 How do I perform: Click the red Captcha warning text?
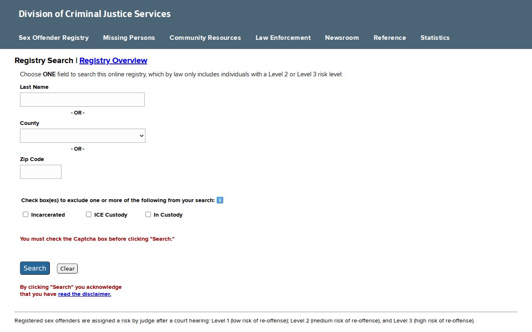(97, 239)
